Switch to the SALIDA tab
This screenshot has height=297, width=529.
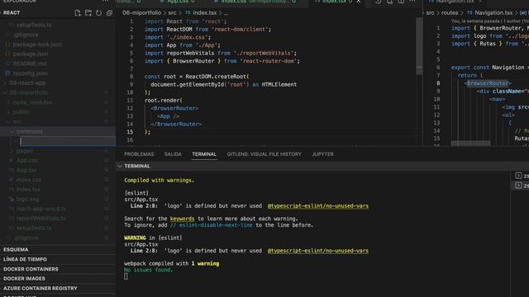173,154
